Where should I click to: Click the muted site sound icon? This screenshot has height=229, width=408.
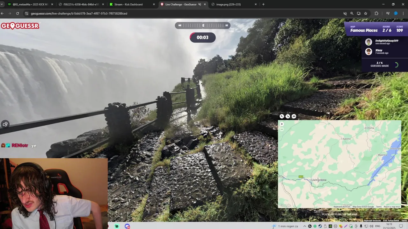(x=345, y=13)
